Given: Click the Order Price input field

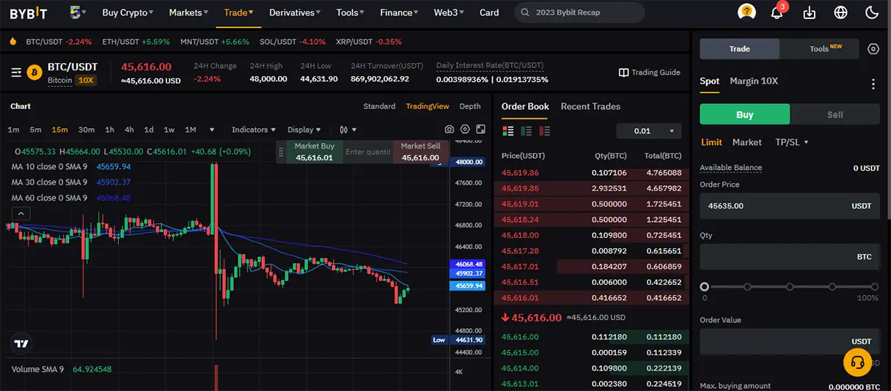Looking at the screenshot, I should (x=790, y=206).
